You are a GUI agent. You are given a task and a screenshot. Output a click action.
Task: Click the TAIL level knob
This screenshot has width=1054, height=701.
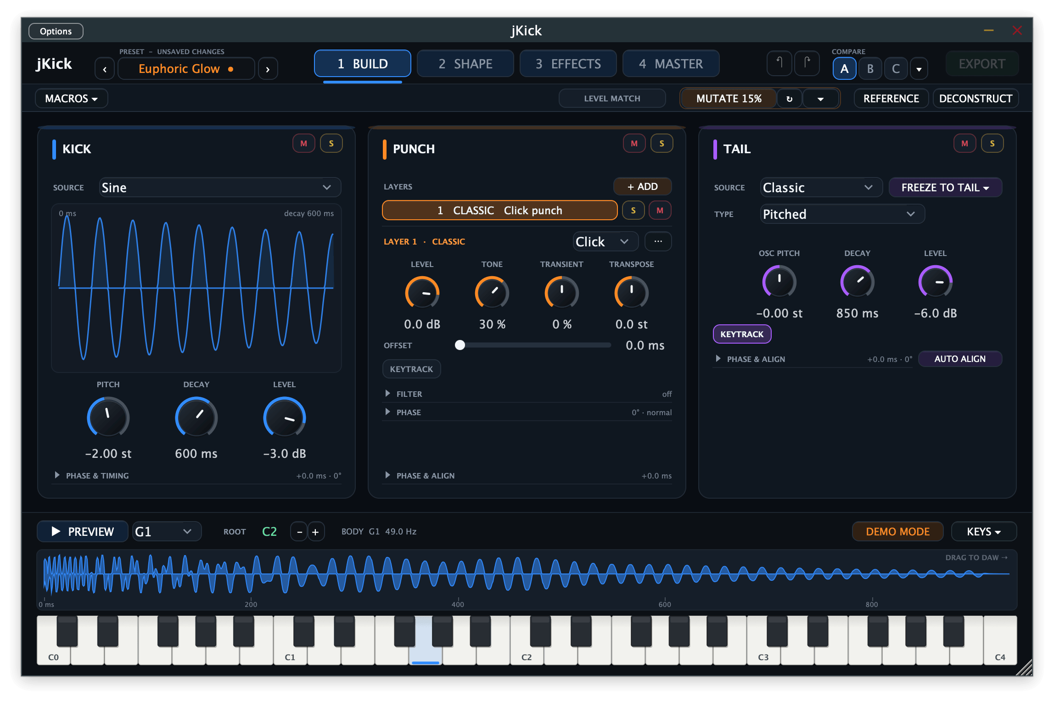coord(935,281)
